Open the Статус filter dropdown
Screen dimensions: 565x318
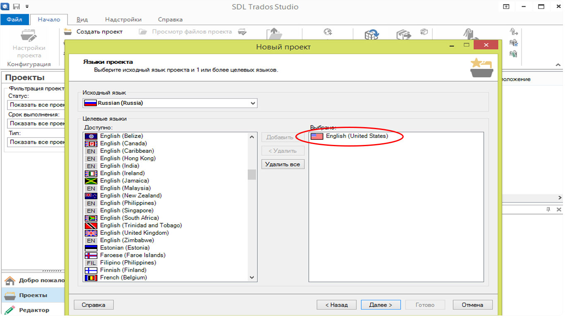tap(36, 105)
